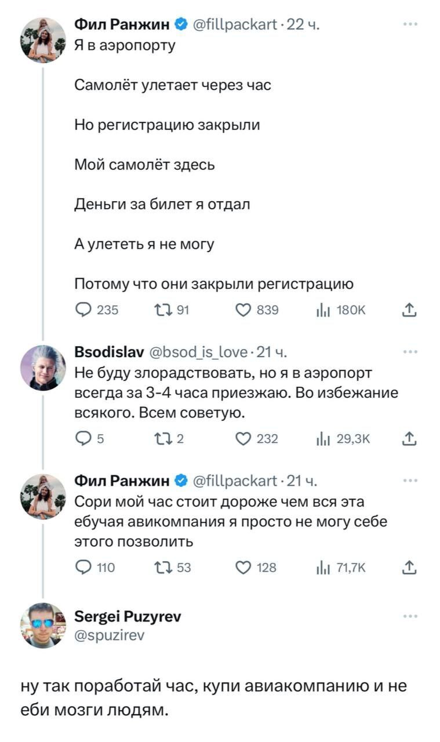The width and height of the screenshot is (440, 742).
Task: Like the tweet with 839 likes
Action: (243, 310)
